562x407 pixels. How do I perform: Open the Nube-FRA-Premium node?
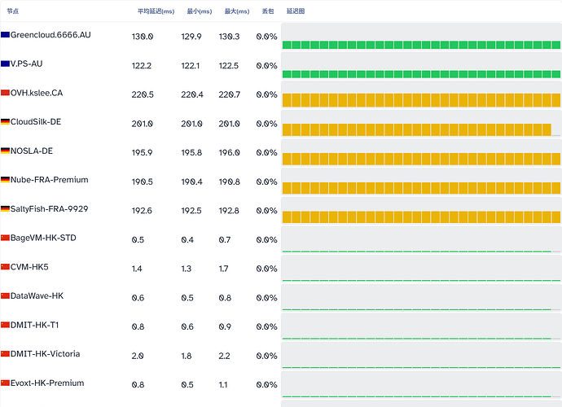(x=50, y=180)
